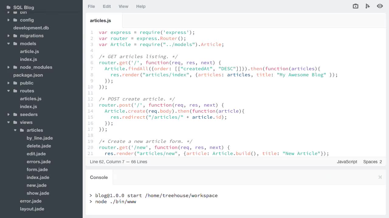
Task: Click the folder icon next to views
Action: tap(15, 122)
